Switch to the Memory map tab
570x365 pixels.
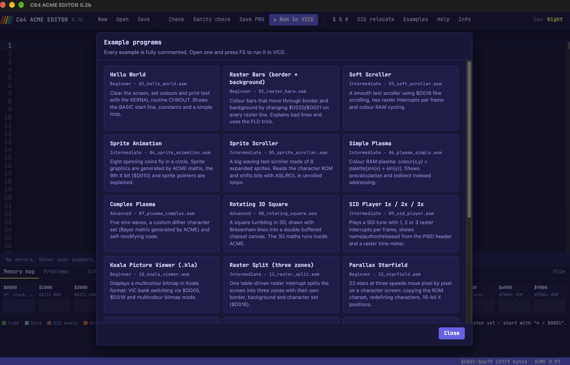click(x=19, y=272)
